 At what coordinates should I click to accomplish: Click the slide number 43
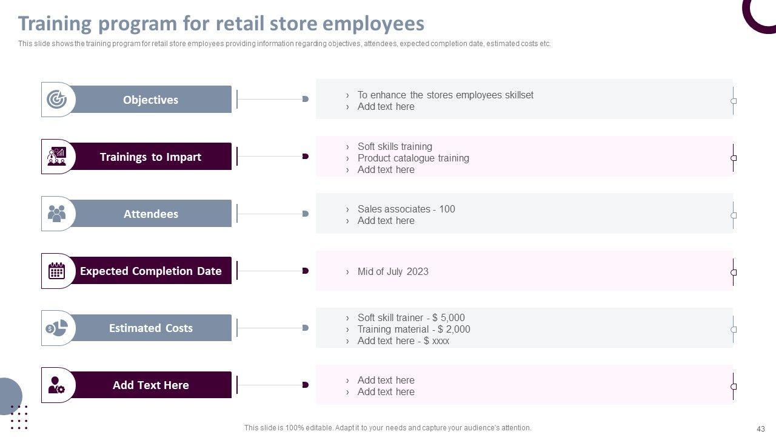pyautogui.click(x=761, y=428)
